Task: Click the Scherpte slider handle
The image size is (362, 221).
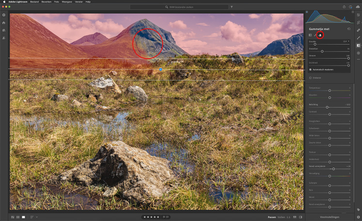Action: (x=330, y=186)
